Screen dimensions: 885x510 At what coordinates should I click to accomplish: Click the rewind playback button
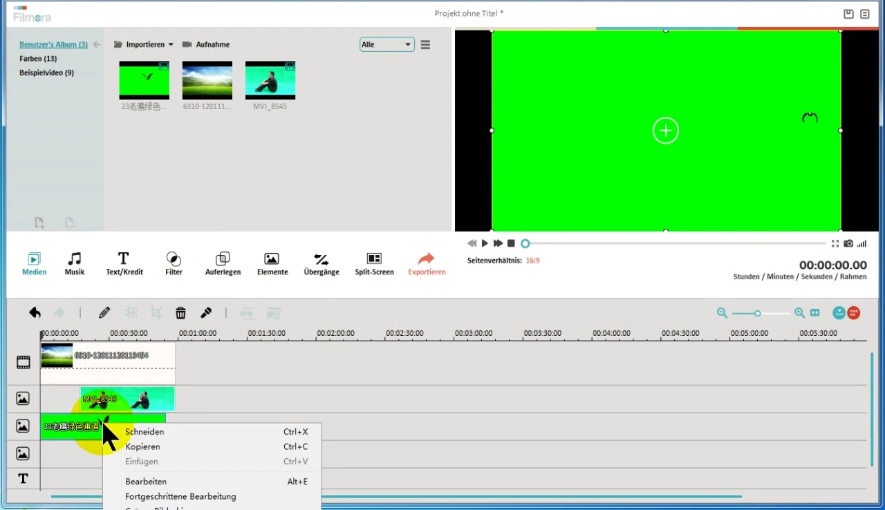(472, 243)
